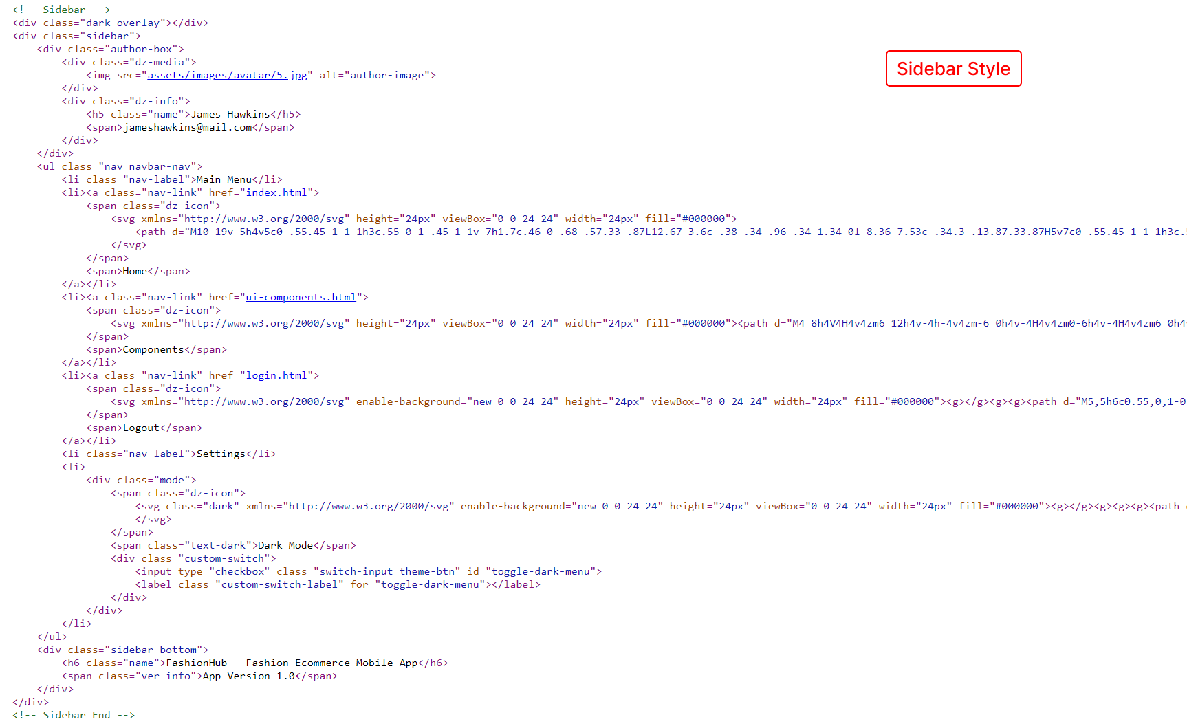Click the jameshawkins@mail.com email text
Image resolution: width=1187 pixels, height=726 pixels.
click(187, 127)
